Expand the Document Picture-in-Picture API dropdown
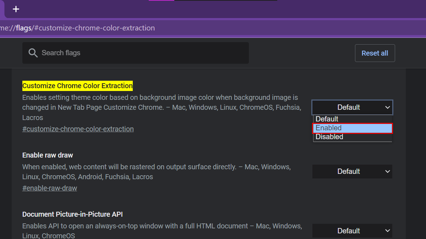 pyautogui.click(x=352, y=231)
